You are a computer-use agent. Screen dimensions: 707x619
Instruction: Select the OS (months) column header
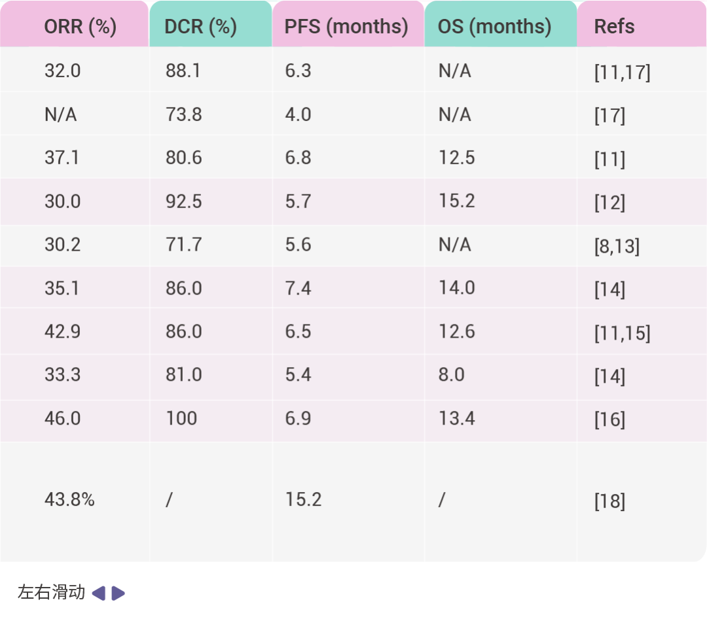pyautogui.click(x=495, y=27)
